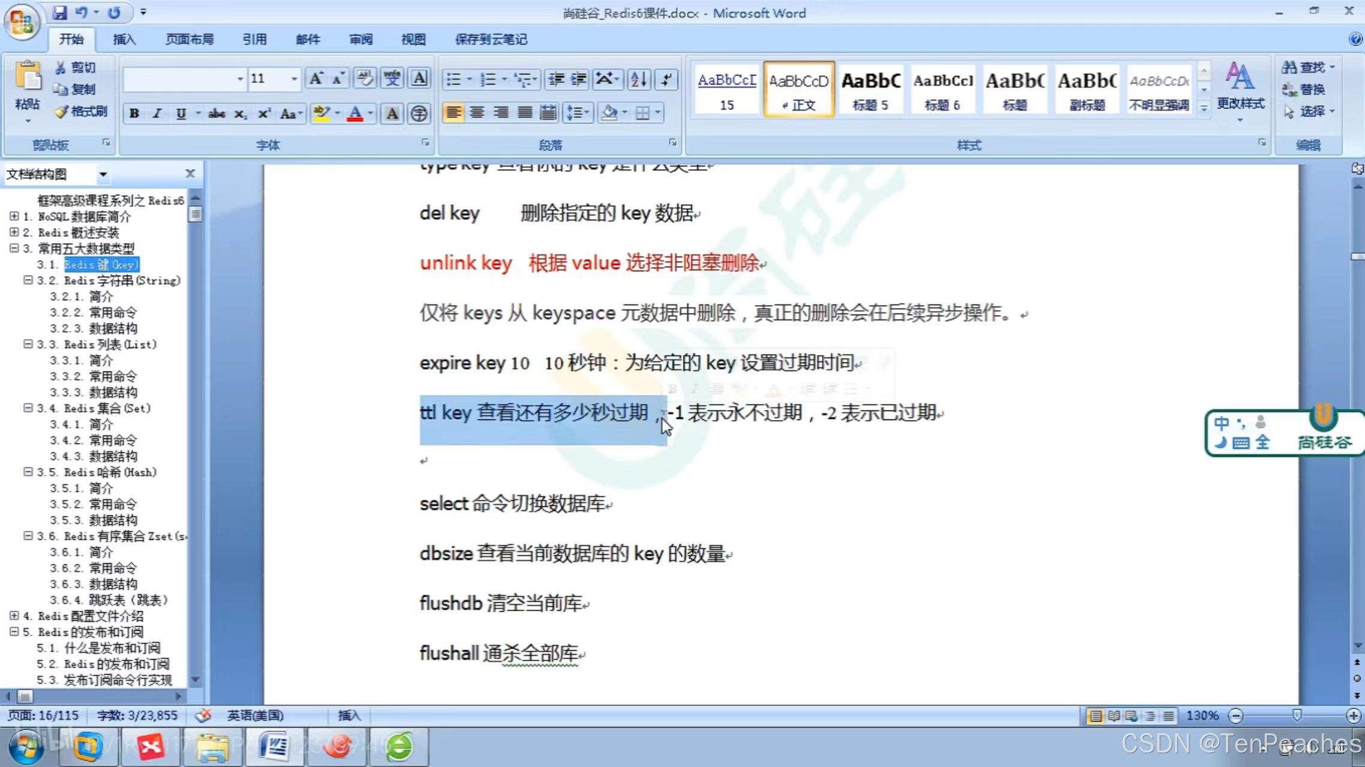
Task: Open Word from the Windows taskbar
Action: click(275, 747)
